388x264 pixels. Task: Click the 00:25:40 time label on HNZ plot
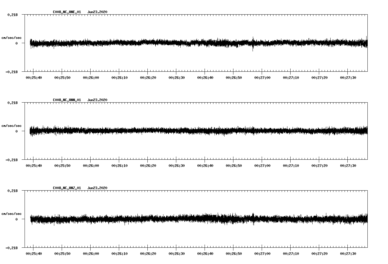[x=34, y=254]
